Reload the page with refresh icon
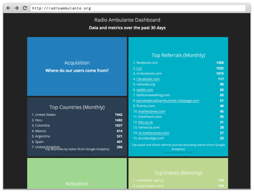Image resolution: width=254 pixels, height=193 pixels. click(x=25, y=8)
